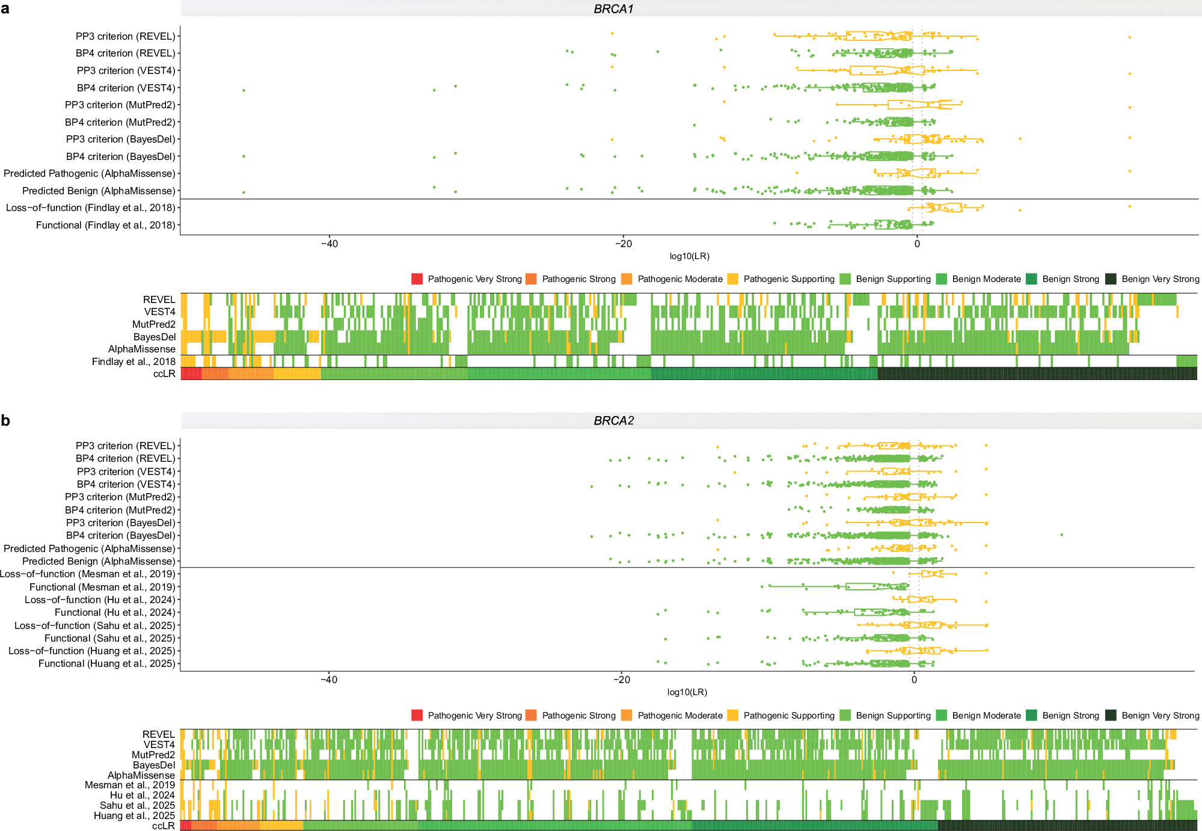Click the red Pathogenic Very Strong swatch in BRCA1 legend
The height and width of the screenshot is (831, 1202).
pos(417,279)
